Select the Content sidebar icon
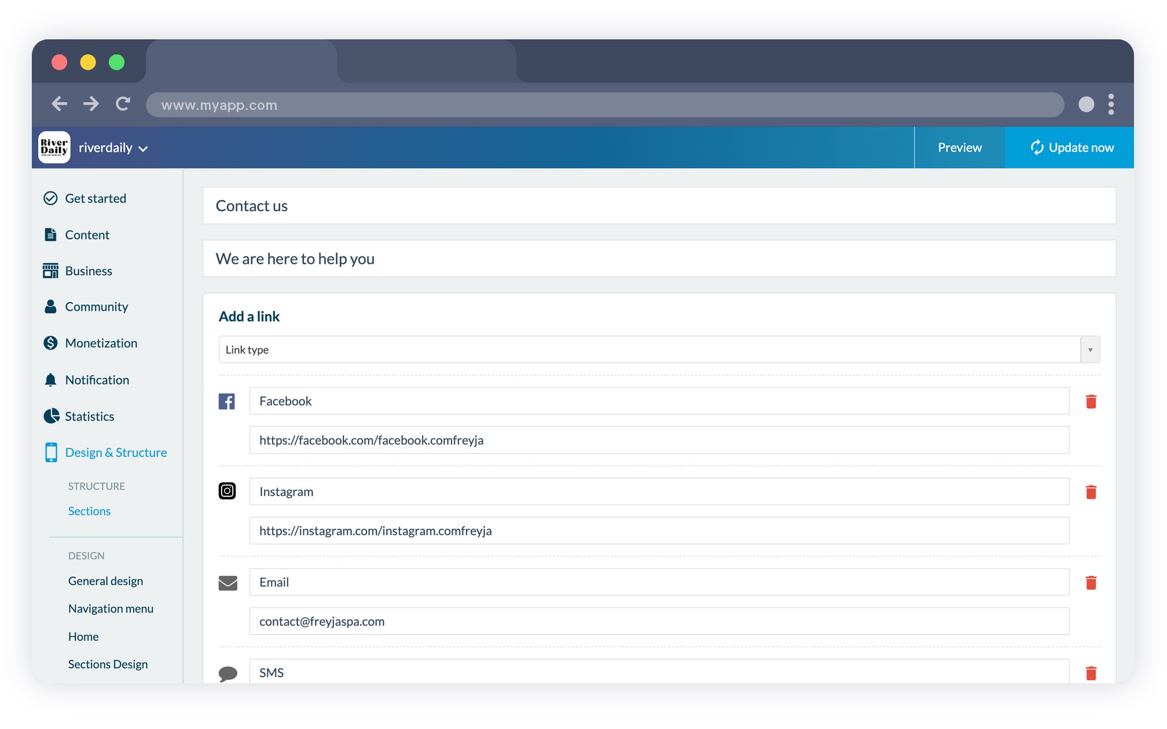Screen dimensions: 1167x729 (x=50, y=234)
